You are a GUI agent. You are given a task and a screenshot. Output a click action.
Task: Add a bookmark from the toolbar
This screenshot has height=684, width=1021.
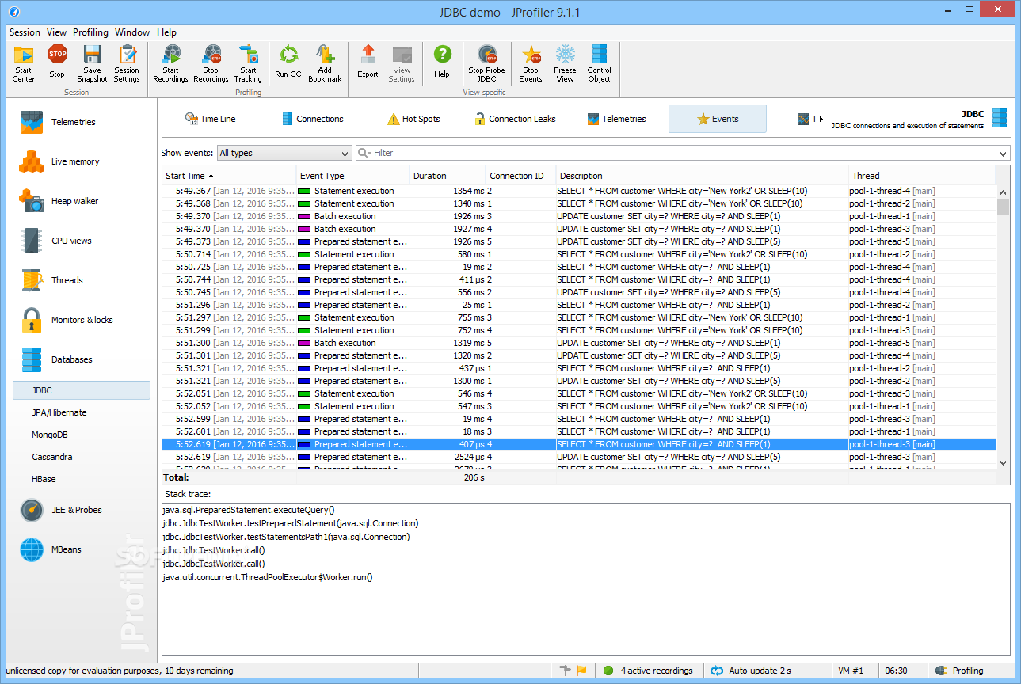pos(325,63)
